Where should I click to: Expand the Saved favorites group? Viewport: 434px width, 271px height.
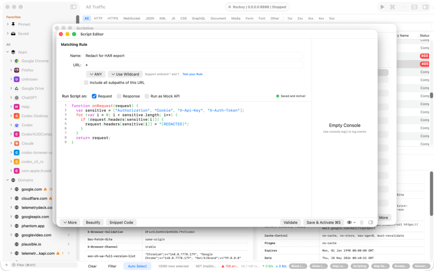click(8, 34)
